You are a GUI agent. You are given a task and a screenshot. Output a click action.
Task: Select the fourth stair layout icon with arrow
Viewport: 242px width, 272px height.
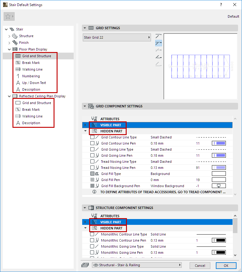(x=159, y=57)
